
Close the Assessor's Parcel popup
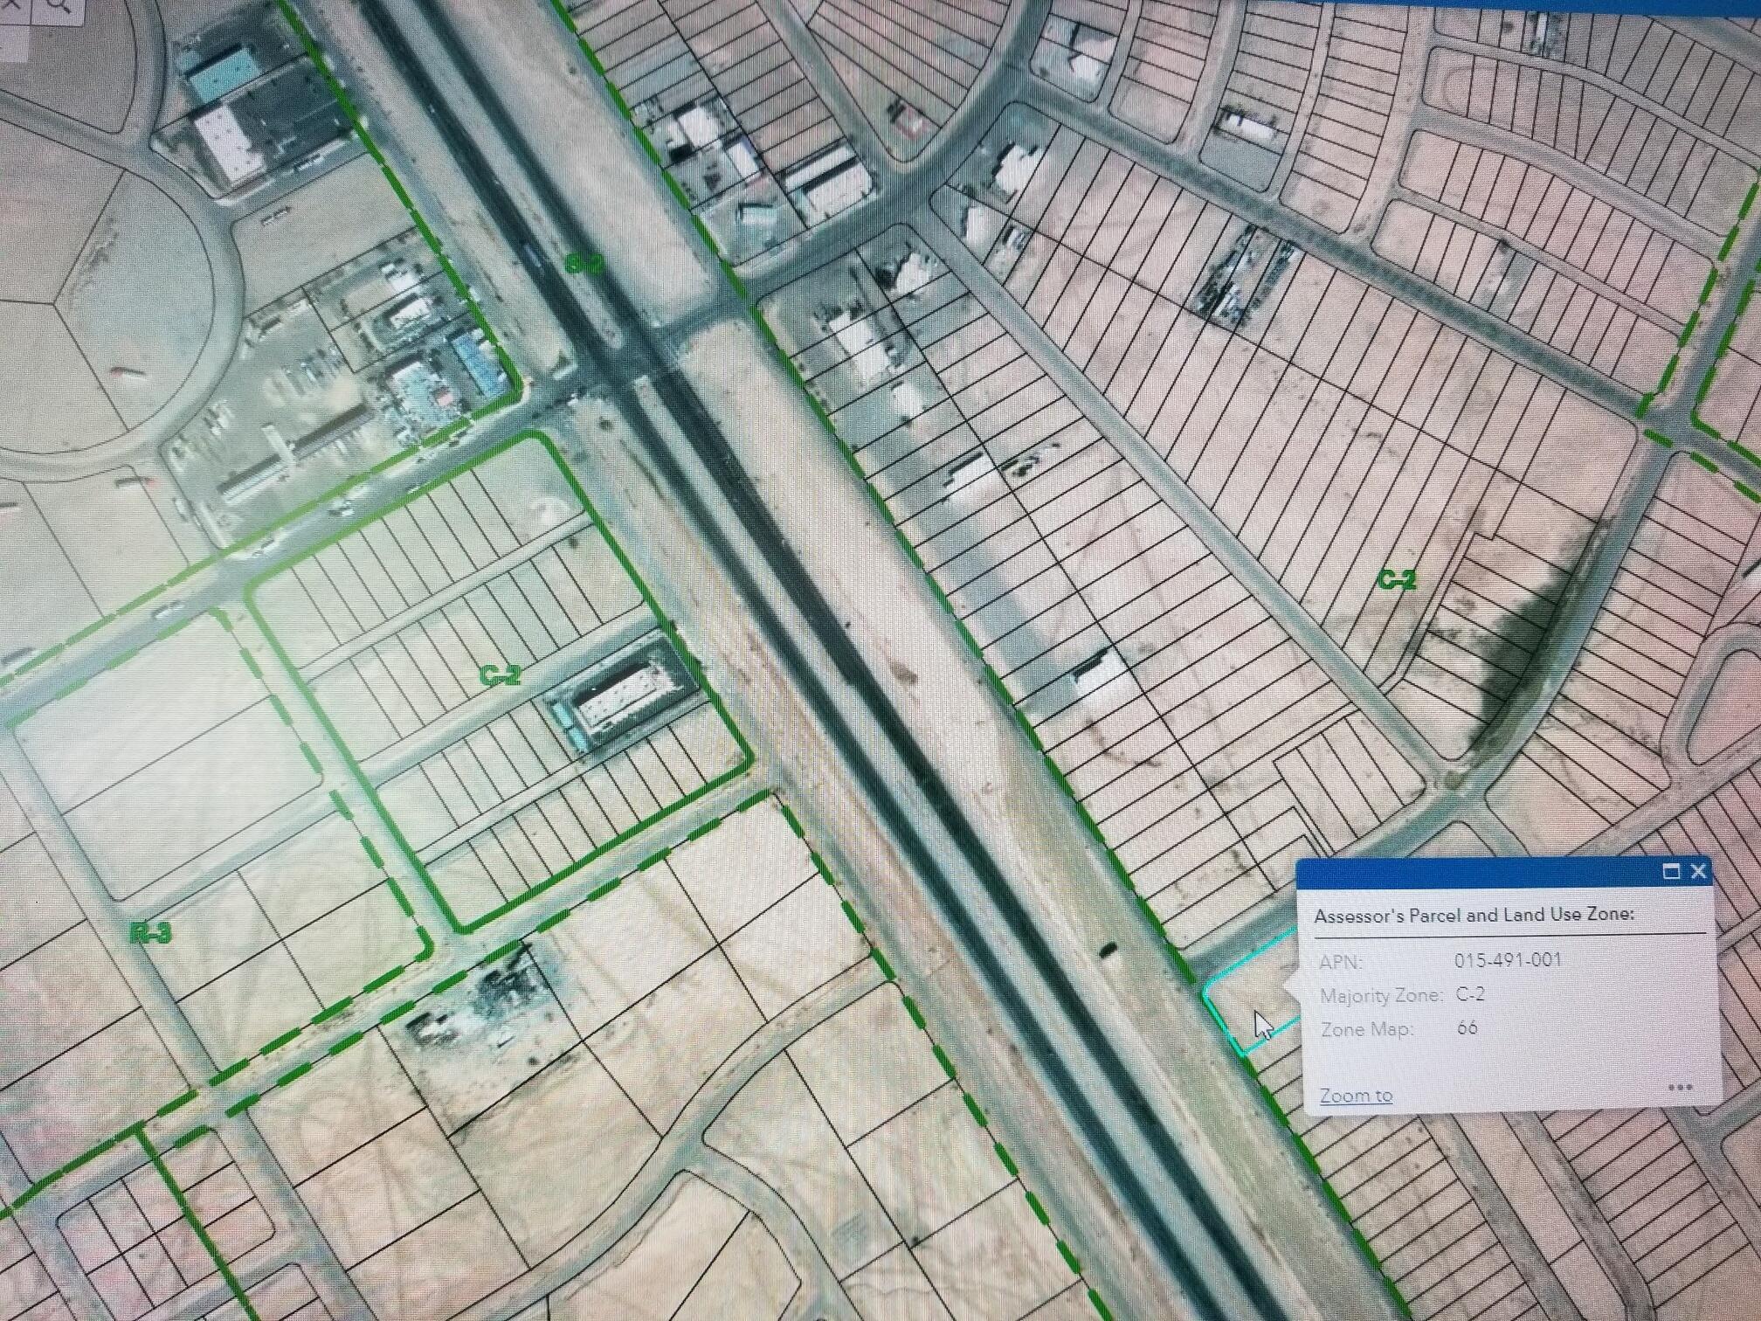[1699, 871]
